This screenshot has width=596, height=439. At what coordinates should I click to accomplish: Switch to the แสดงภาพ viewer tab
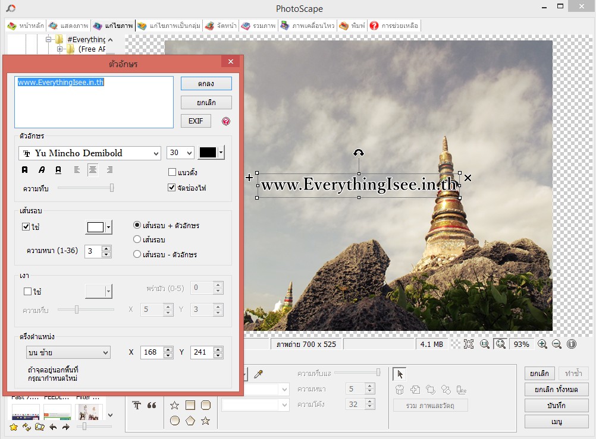[x=69, y=26]
